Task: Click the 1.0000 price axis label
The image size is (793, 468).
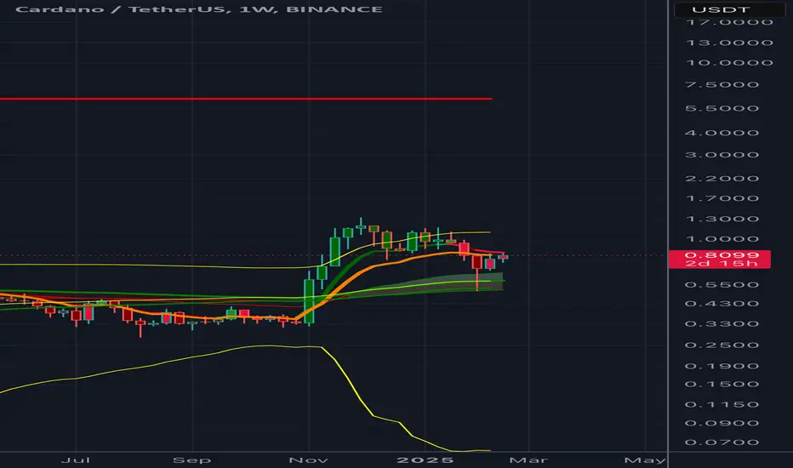Action: pos(722,239)
